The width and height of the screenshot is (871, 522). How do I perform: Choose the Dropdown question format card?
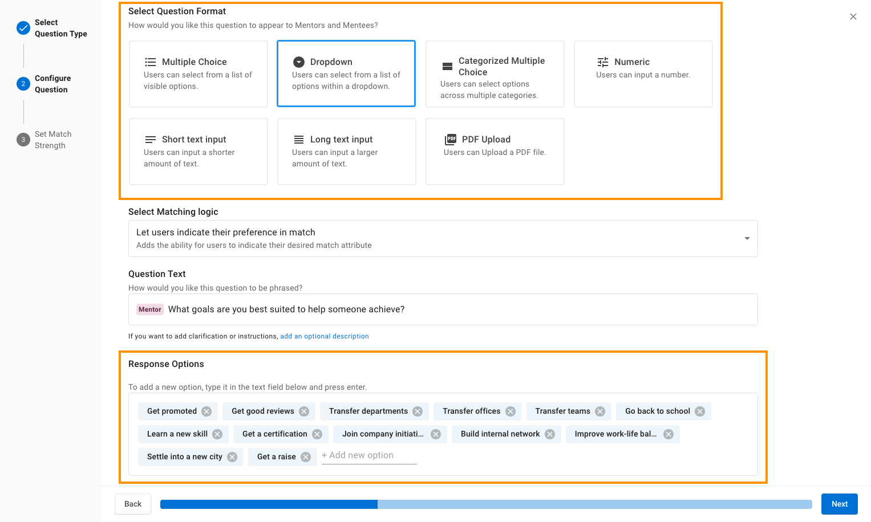pyautogui.click(x=346, y=74)
